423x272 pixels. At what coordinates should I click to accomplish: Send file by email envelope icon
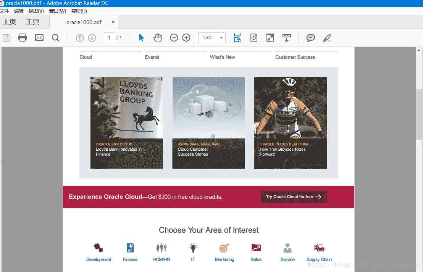tap(39, 38)
